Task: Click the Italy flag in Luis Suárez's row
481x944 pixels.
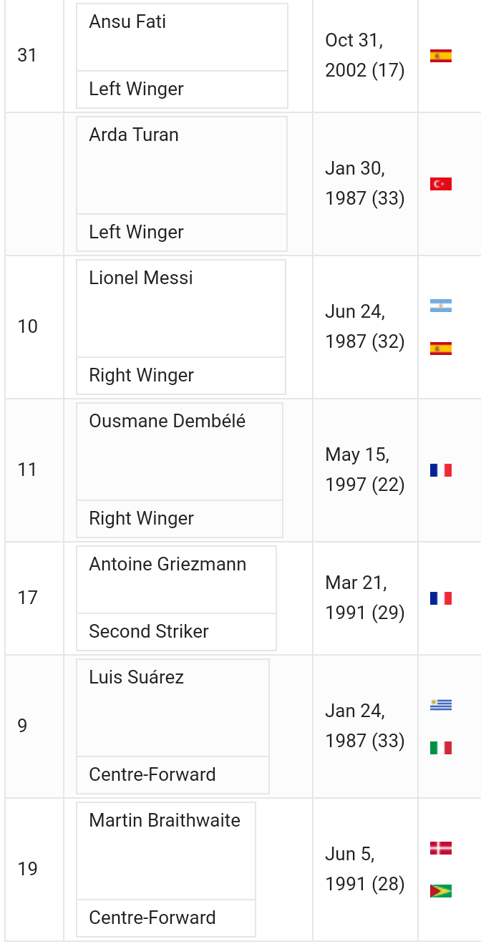Action: tap(440, 748)
